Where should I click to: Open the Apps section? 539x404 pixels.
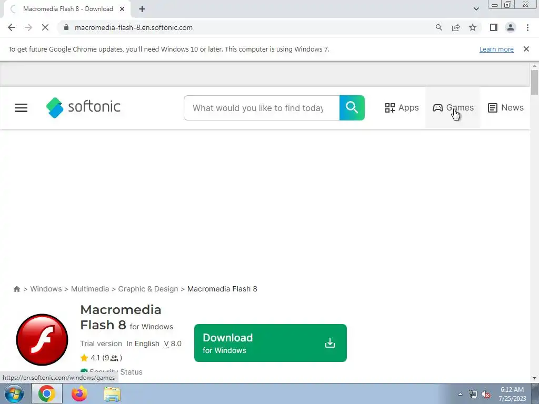tap(402, 108)
